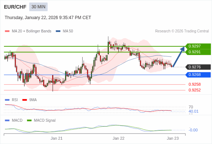Click the MACD Signal legend label

click(45, 121)
